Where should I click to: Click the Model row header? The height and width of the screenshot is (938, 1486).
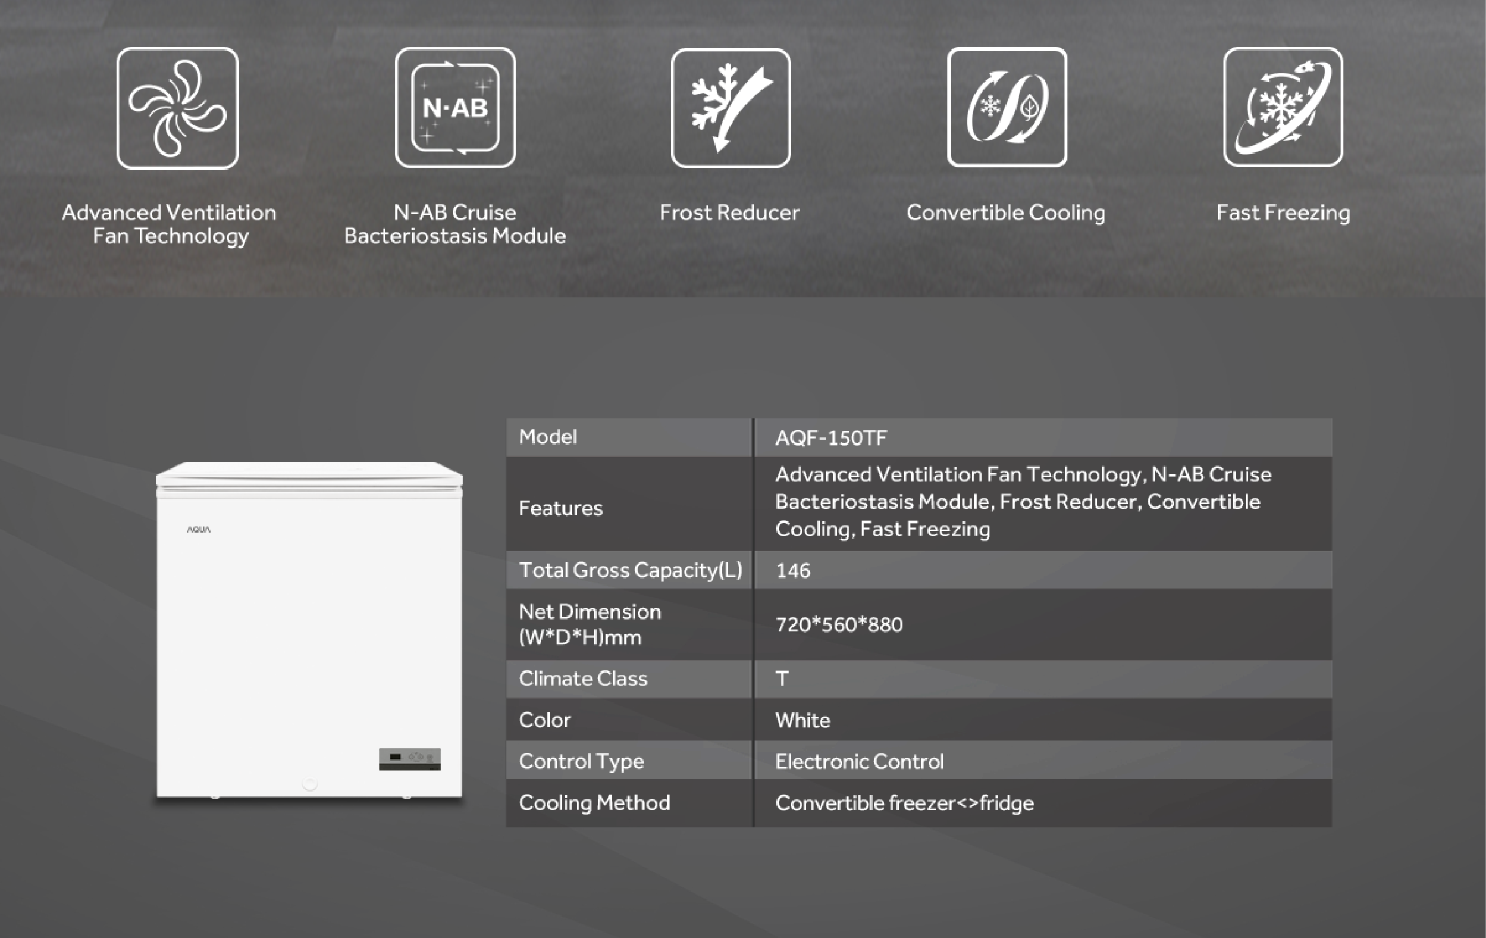548,437
